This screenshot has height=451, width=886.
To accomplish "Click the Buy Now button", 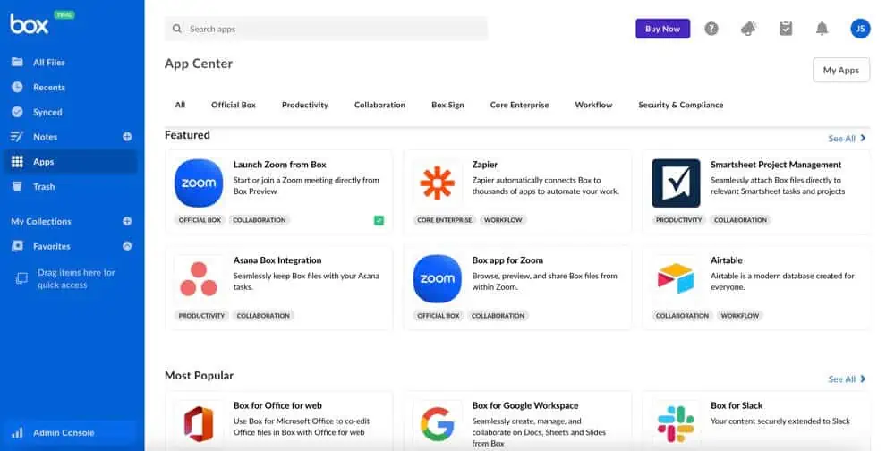I will [662, 29].
